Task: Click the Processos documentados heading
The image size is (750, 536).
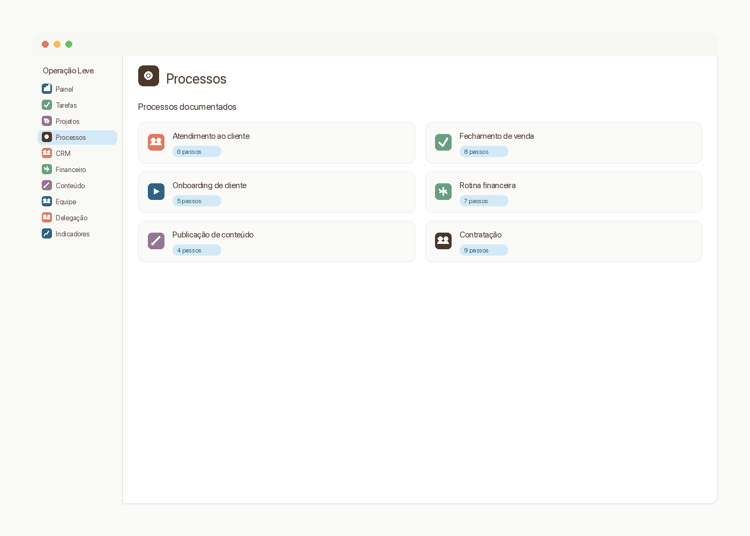Action: (187, 107)
